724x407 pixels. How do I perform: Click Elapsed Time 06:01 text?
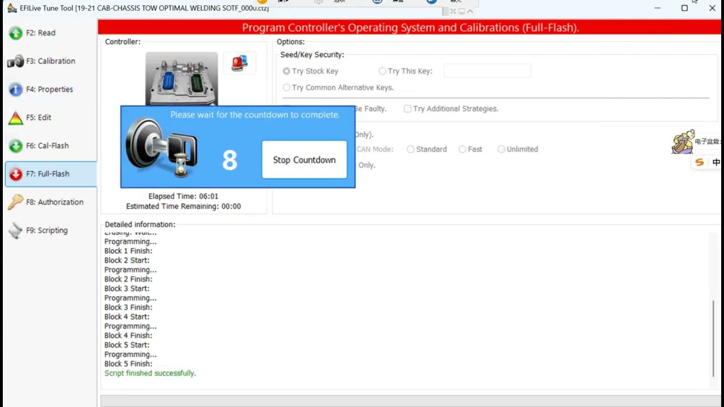183,197
